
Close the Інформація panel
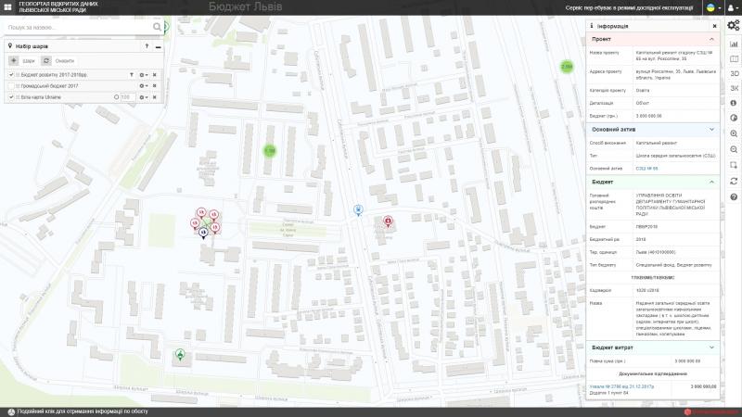tap(714, 26)
